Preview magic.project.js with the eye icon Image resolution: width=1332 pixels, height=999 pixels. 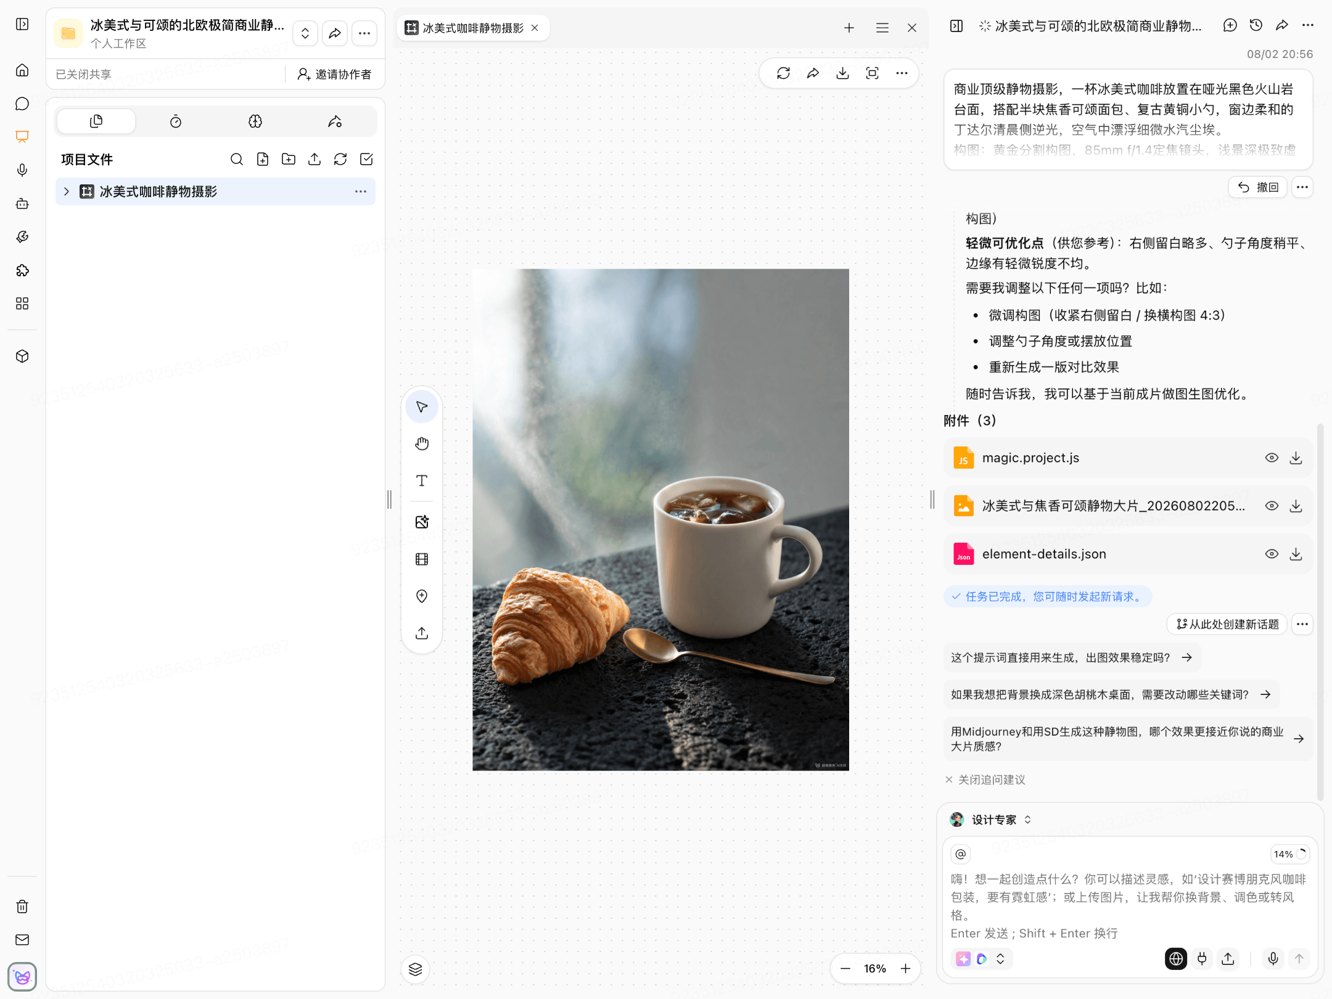1272,458
